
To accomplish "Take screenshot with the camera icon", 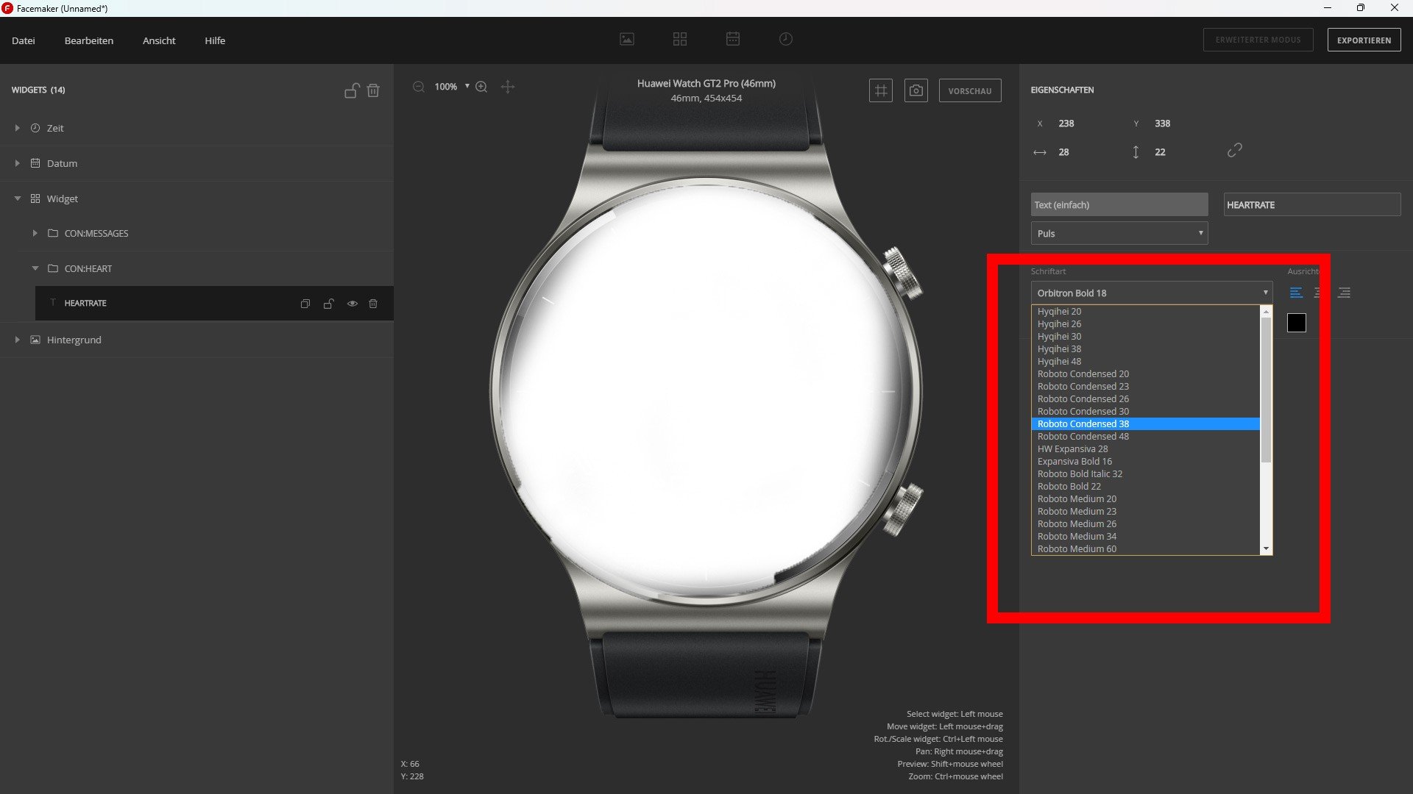I will [916, 90].
